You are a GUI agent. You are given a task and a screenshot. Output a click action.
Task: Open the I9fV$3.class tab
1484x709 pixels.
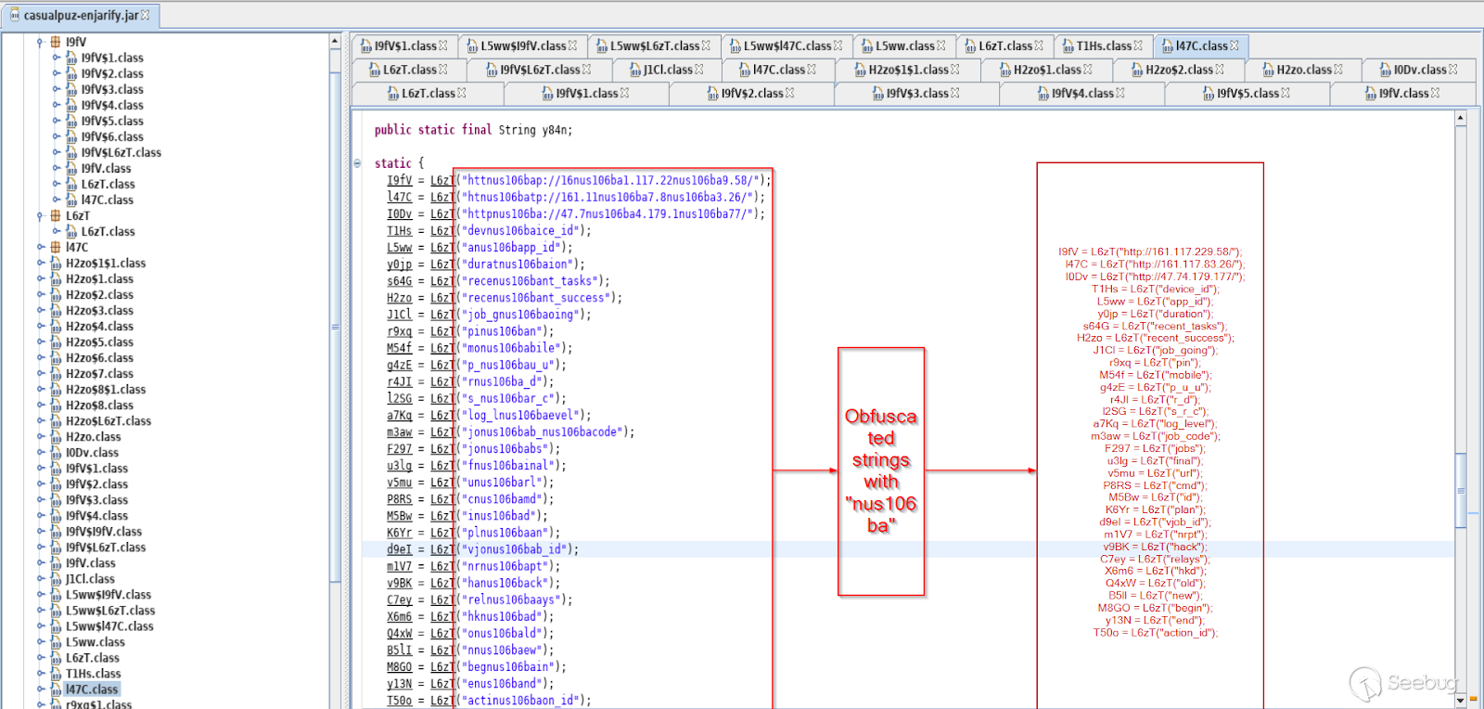(x=915, y=93)
